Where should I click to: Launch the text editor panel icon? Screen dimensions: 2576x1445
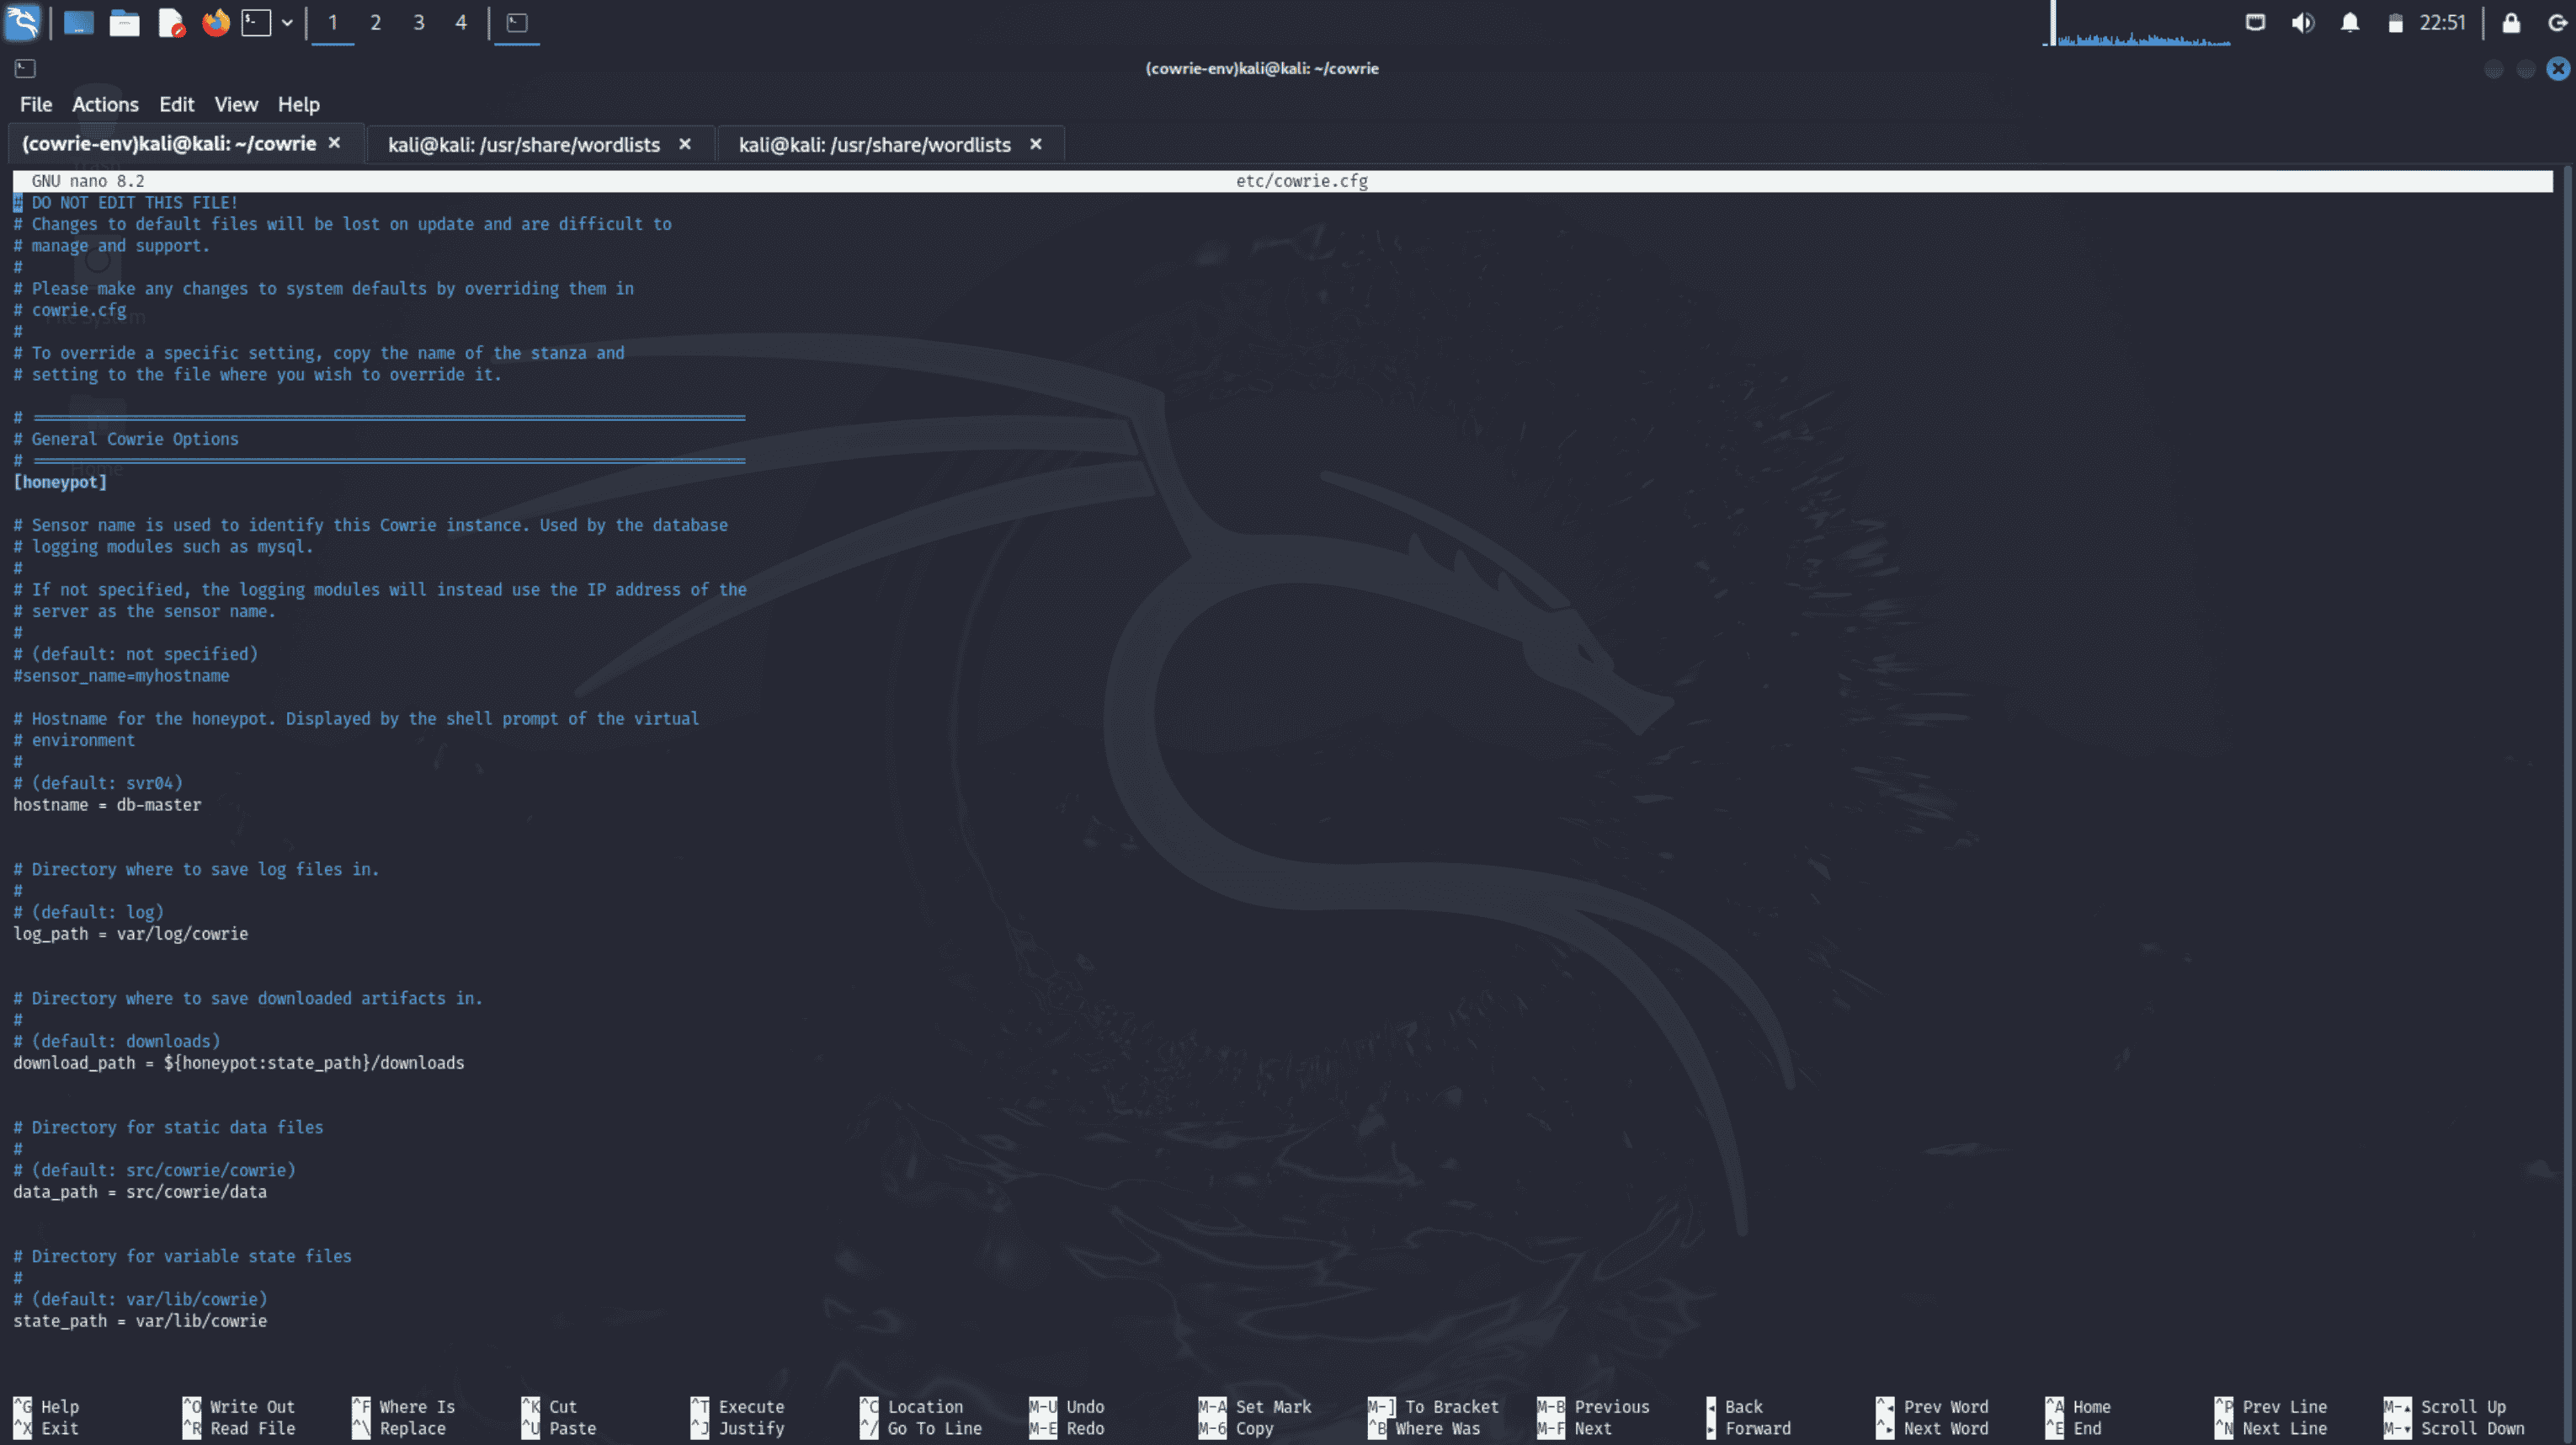click(x=171, y=22)
